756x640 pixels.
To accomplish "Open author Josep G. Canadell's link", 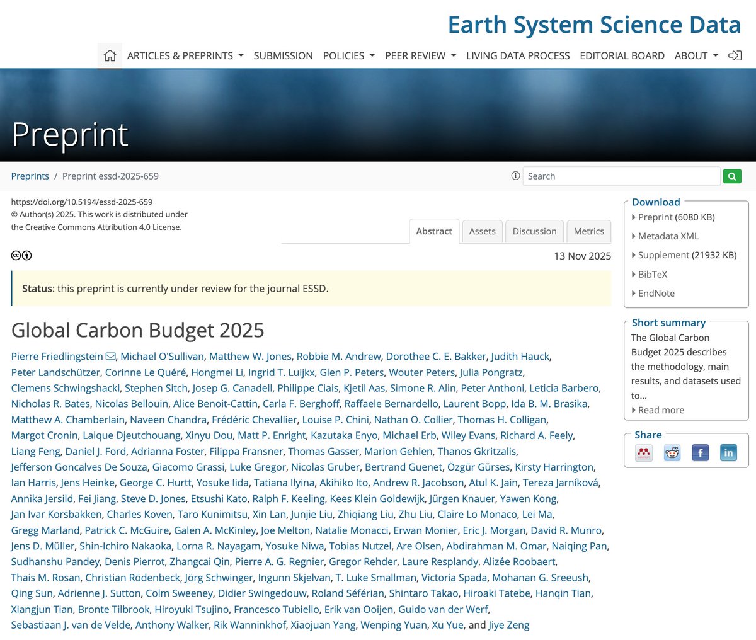I will pos(232,388).
